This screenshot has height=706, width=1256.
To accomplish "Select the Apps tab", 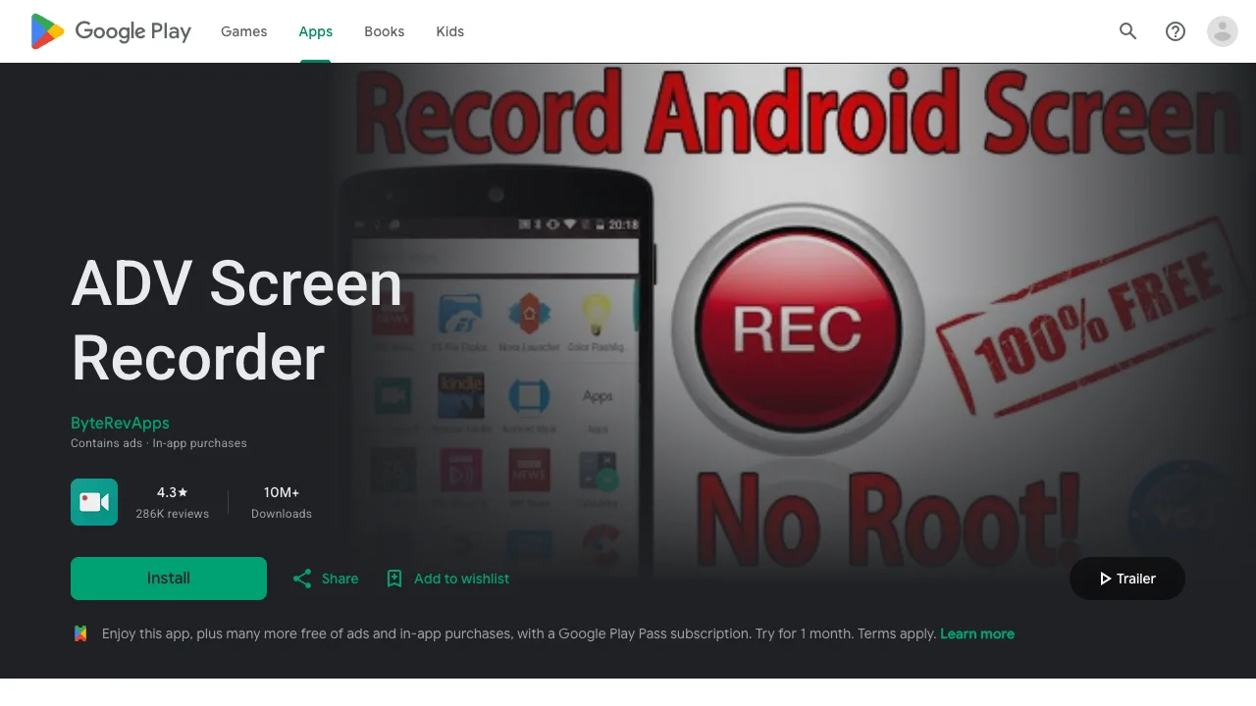I will pos(316,31).
